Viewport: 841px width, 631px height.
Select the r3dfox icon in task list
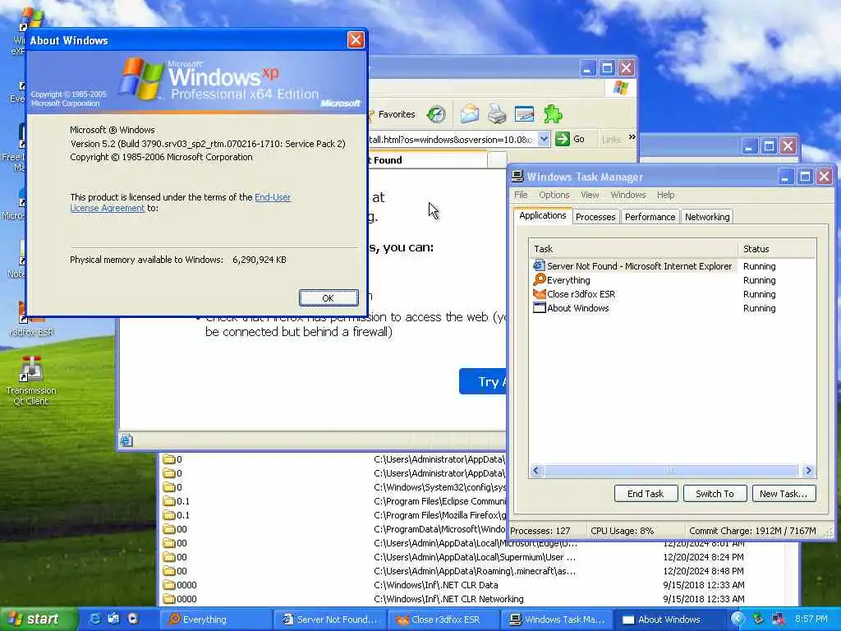point(539,293)
